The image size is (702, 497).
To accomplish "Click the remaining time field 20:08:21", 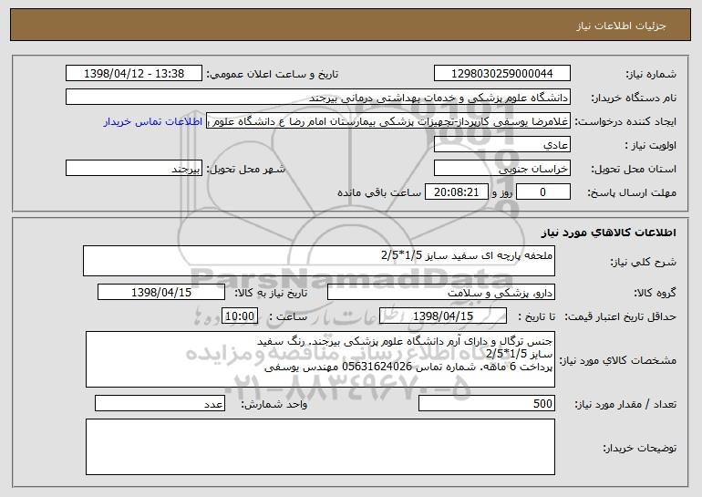I will (x=456, y=192).
